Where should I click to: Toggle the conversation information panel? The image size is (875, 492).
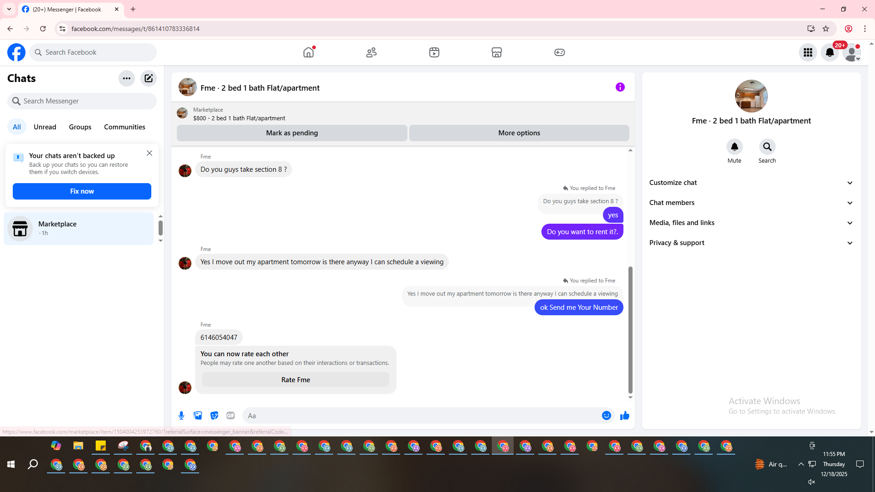pyautogui.click(x=620, y=87)
